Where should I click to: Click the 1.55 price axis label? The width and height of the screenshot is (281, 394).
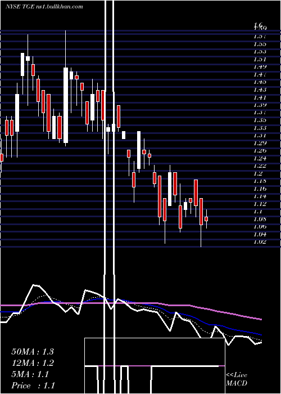click(x=260, y=44)
